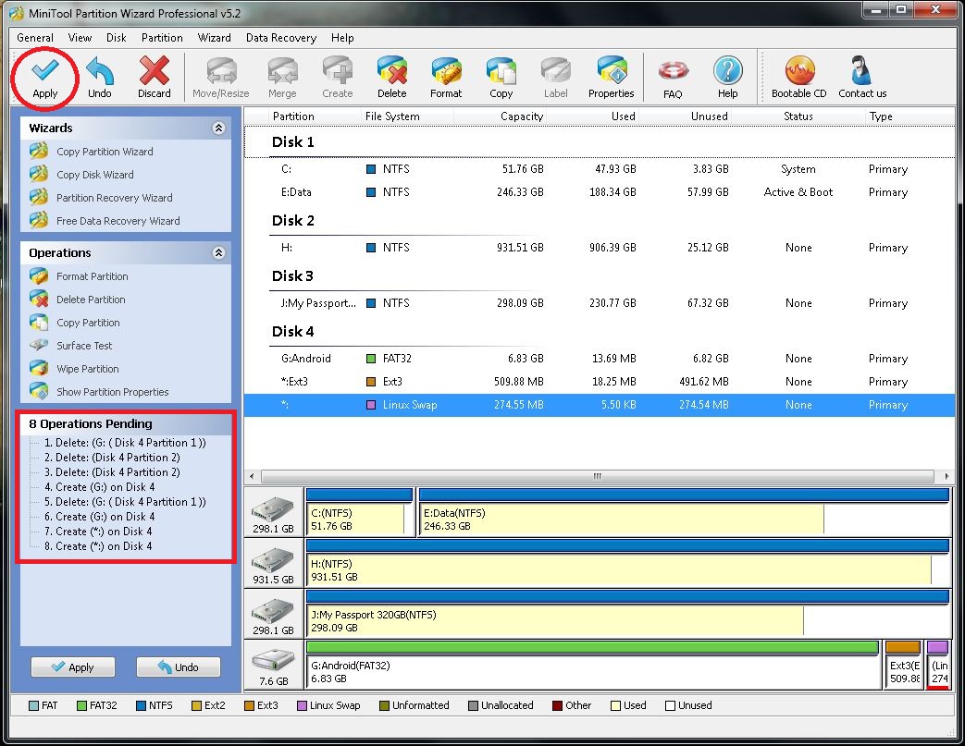
Task: Select the C: NTFS partition row
Action: 600,169
